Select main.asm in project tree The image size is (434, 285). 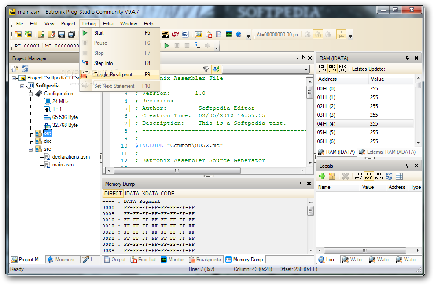point(63,165)
